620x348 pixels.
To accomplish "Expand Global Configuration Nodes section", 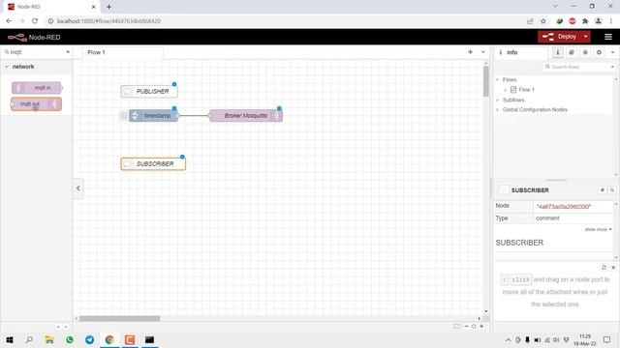I will [497, 109].
